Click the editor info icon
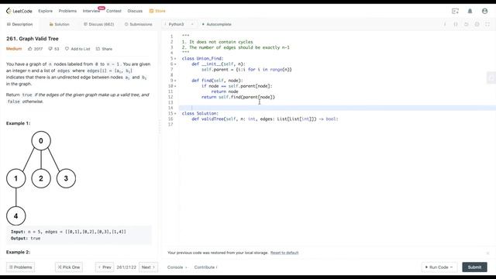The image size is (496, 279). (x=445, y=24)
